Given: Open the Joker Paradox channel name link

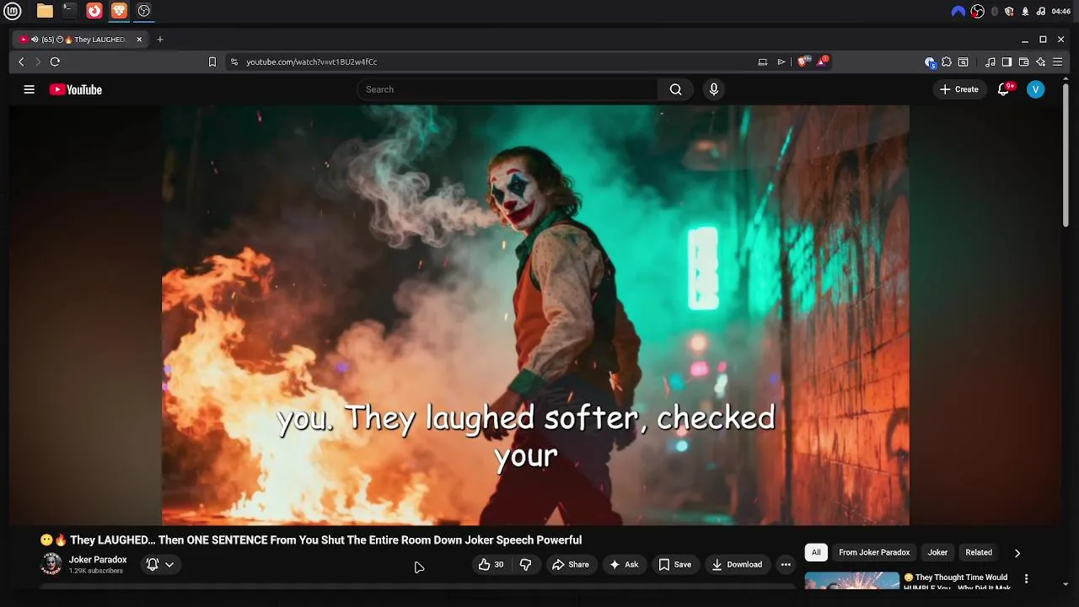Looking at the screenshot, I should click(98, 560).
